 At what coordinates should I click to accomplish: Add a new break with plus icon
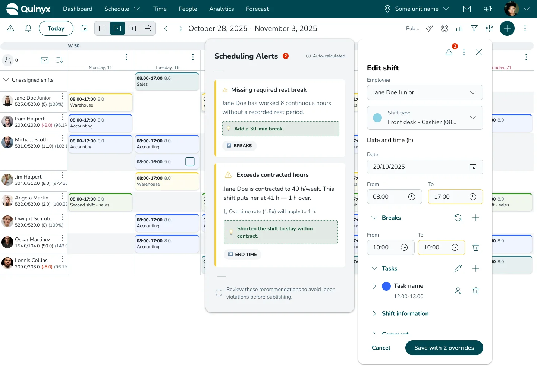point(476,218)
